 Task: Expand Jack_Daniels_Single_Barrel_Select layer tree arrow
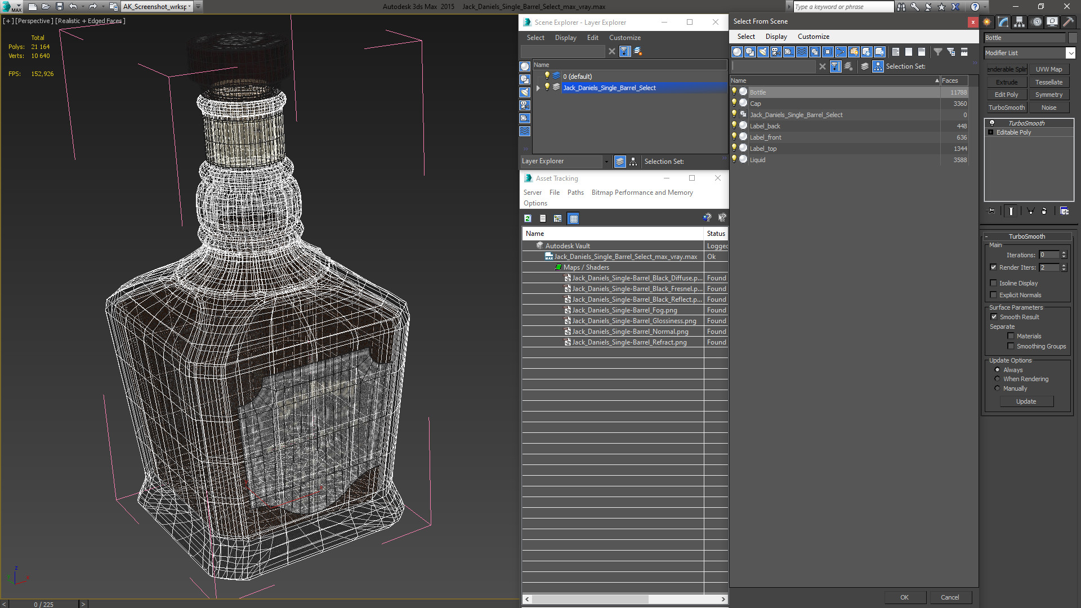(538, 88)
